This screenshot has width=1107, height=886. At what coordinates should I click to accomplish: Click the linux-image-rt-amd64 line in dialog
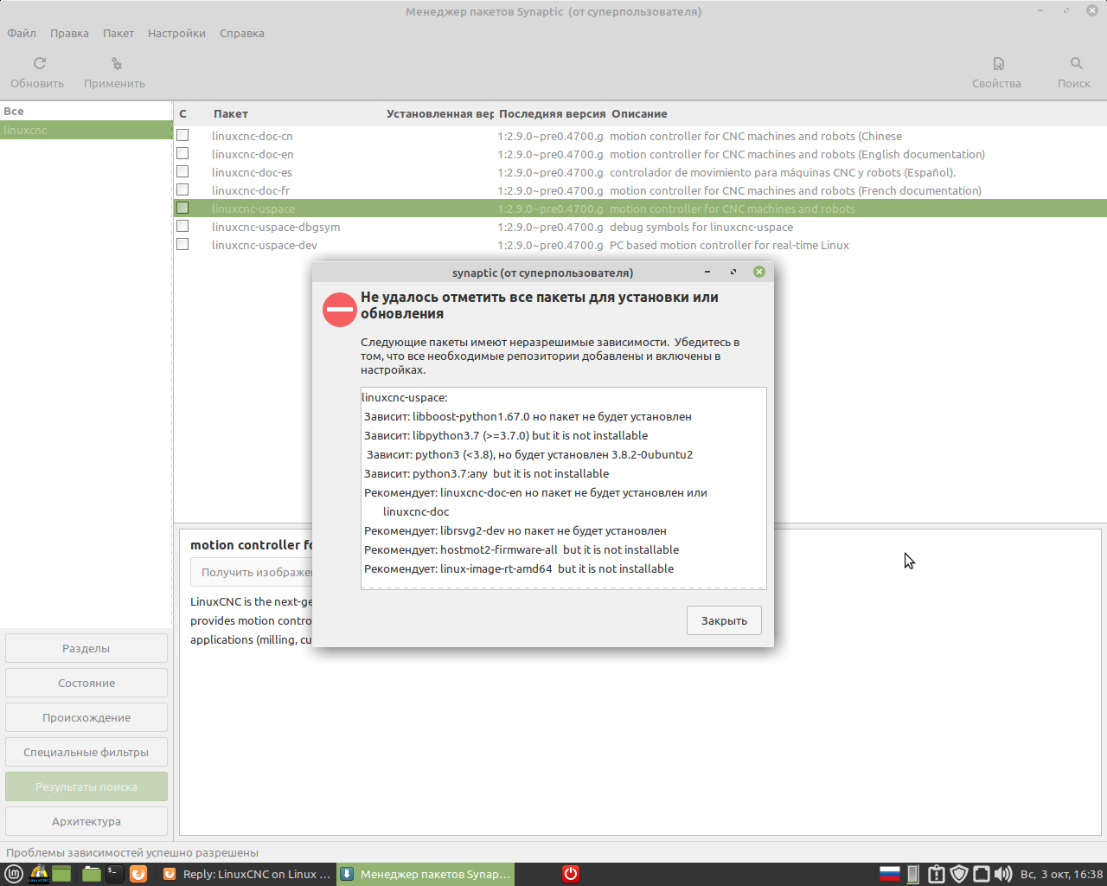(519, 568)
